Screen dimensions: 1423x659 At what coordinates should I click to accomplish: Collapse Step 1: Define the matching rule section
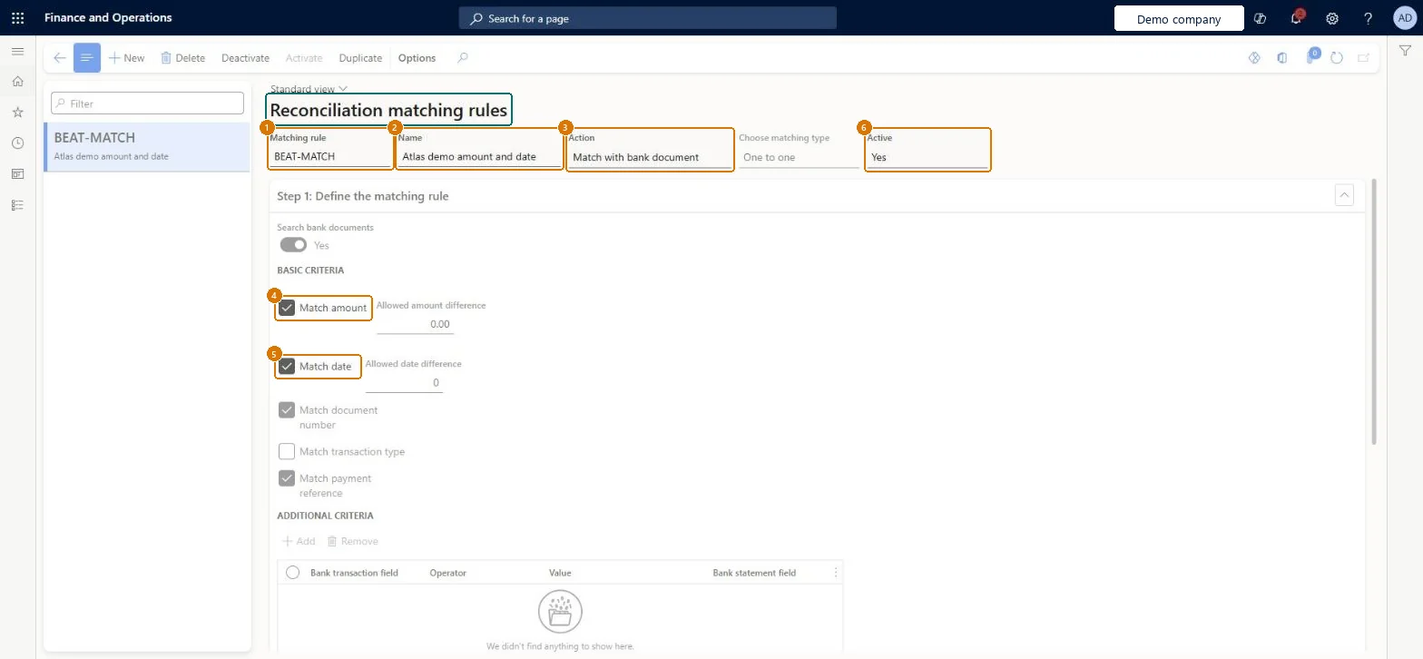point(1345,195)
